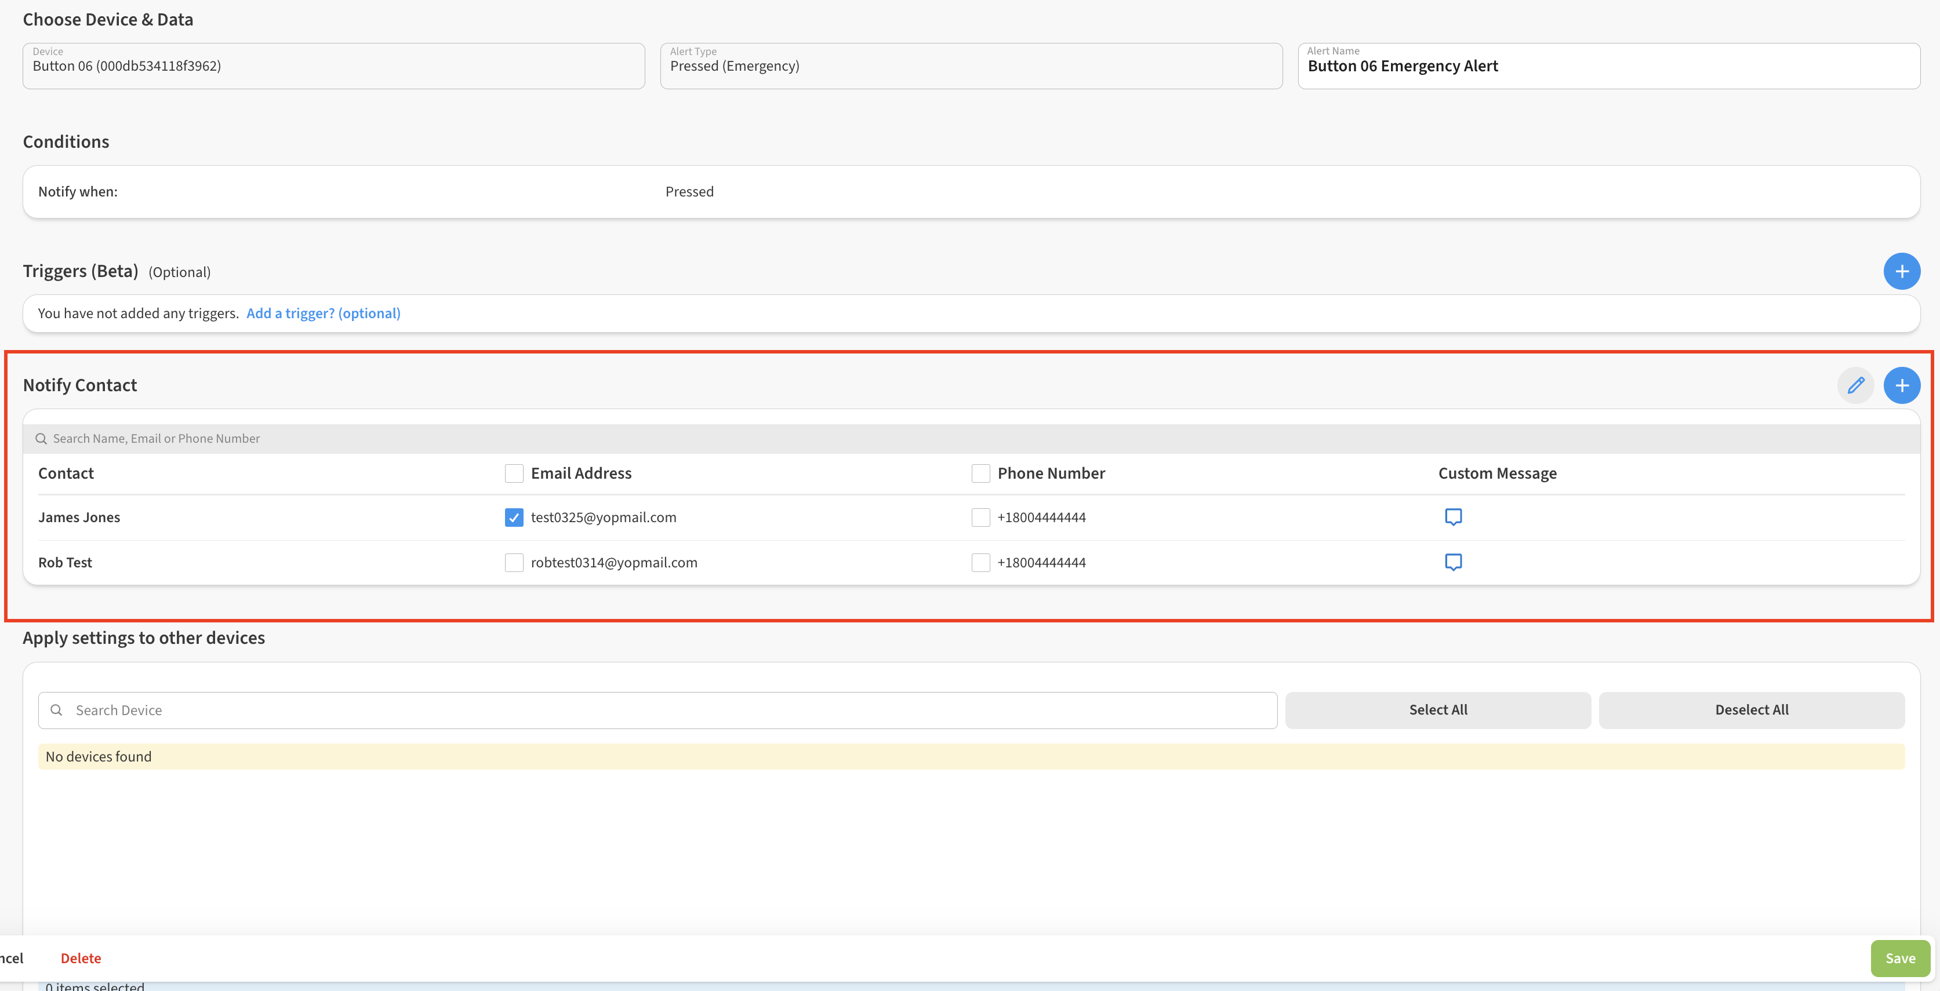Click Add a trigger optional link

(323, 314)
